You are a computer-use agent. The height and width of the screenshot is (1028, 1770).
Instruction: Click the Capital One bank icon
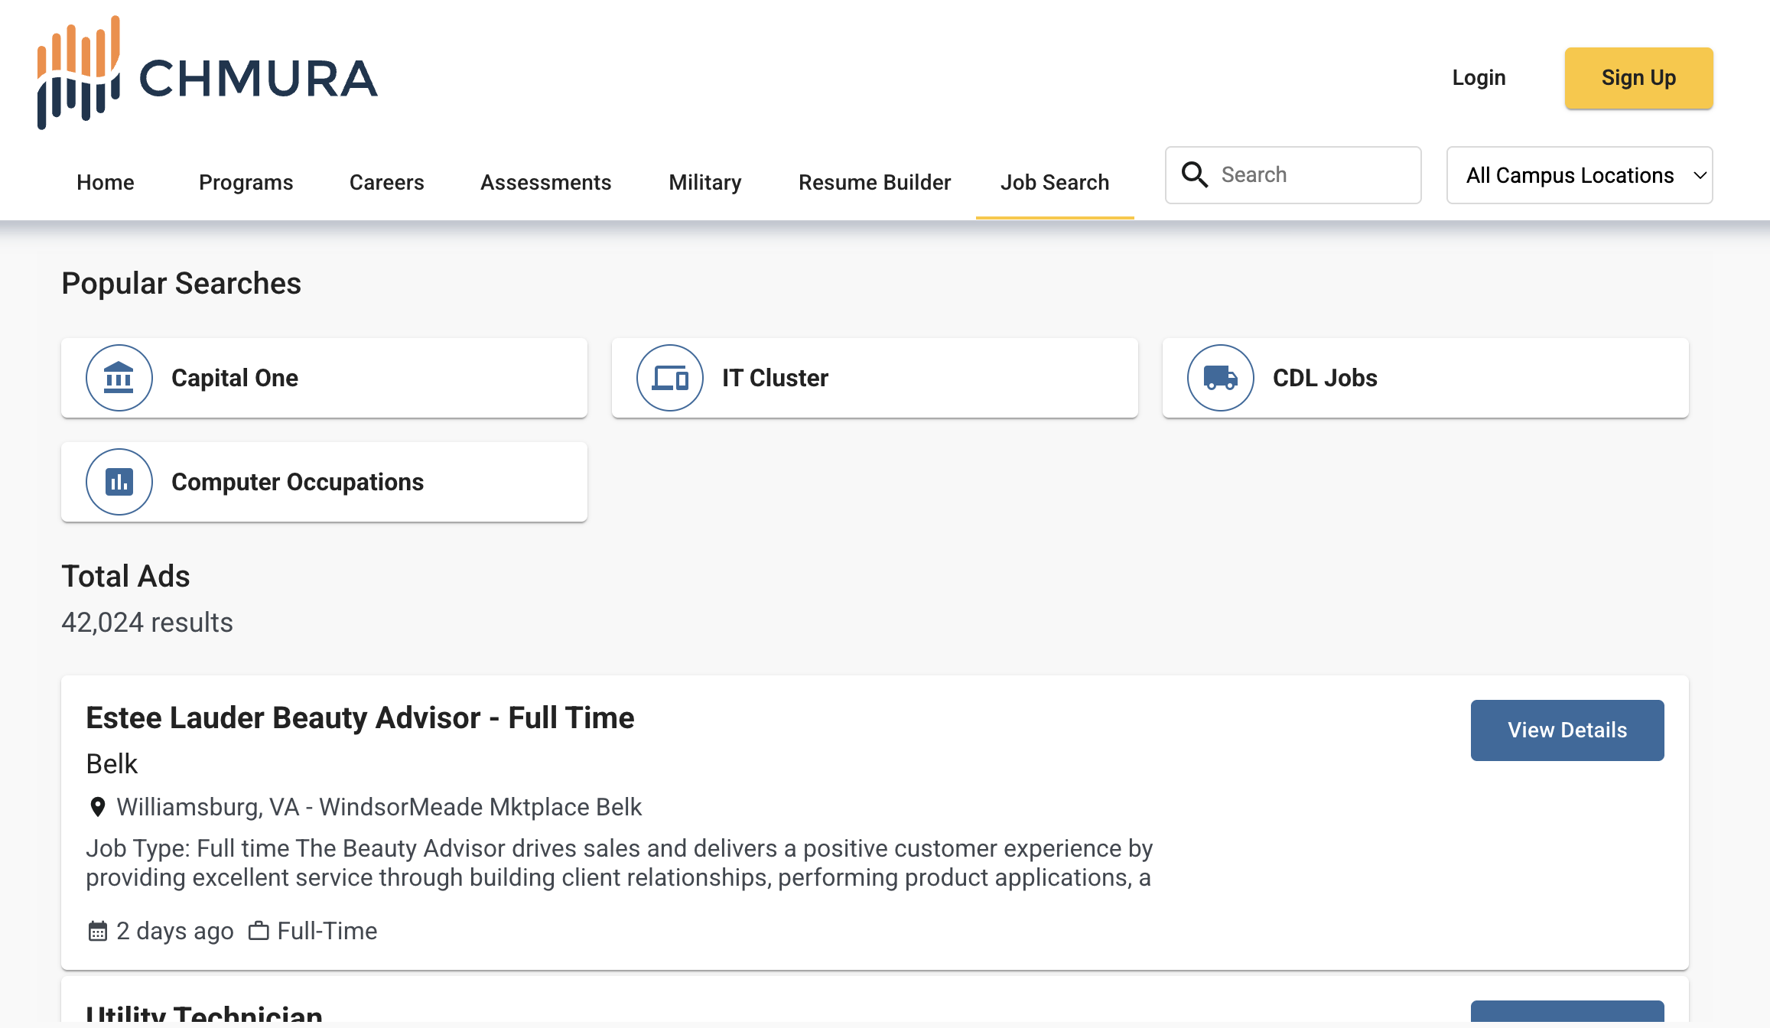pyautogui.click(x=119, y=378)
